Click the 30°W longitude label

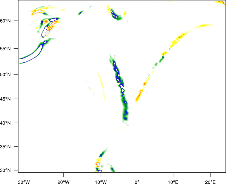coord(24,182)
